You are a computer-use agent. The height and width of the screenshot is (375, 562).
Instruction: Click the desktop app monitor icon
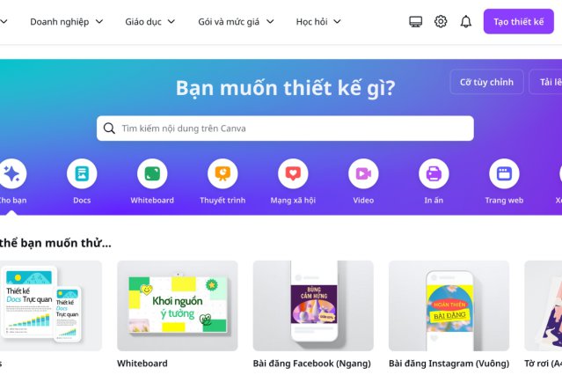click(x=415, y=21)
